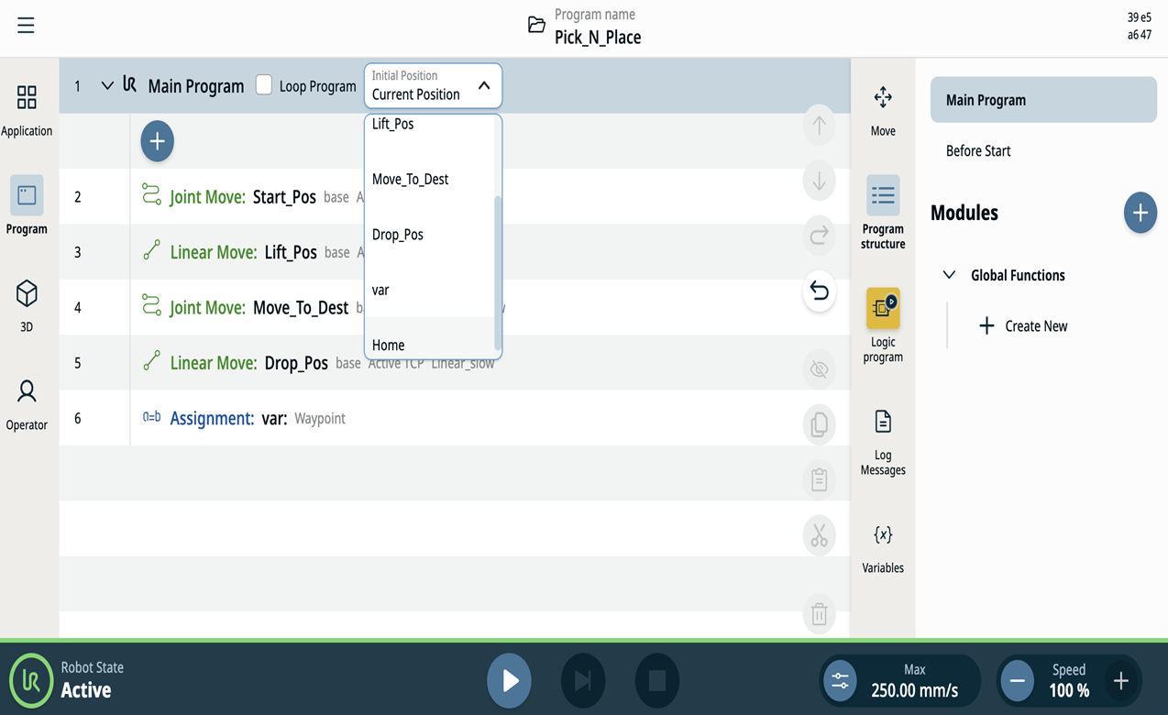Switch to Operator screen
Viewport: 1168px width, 715px height.
(27, 404)
